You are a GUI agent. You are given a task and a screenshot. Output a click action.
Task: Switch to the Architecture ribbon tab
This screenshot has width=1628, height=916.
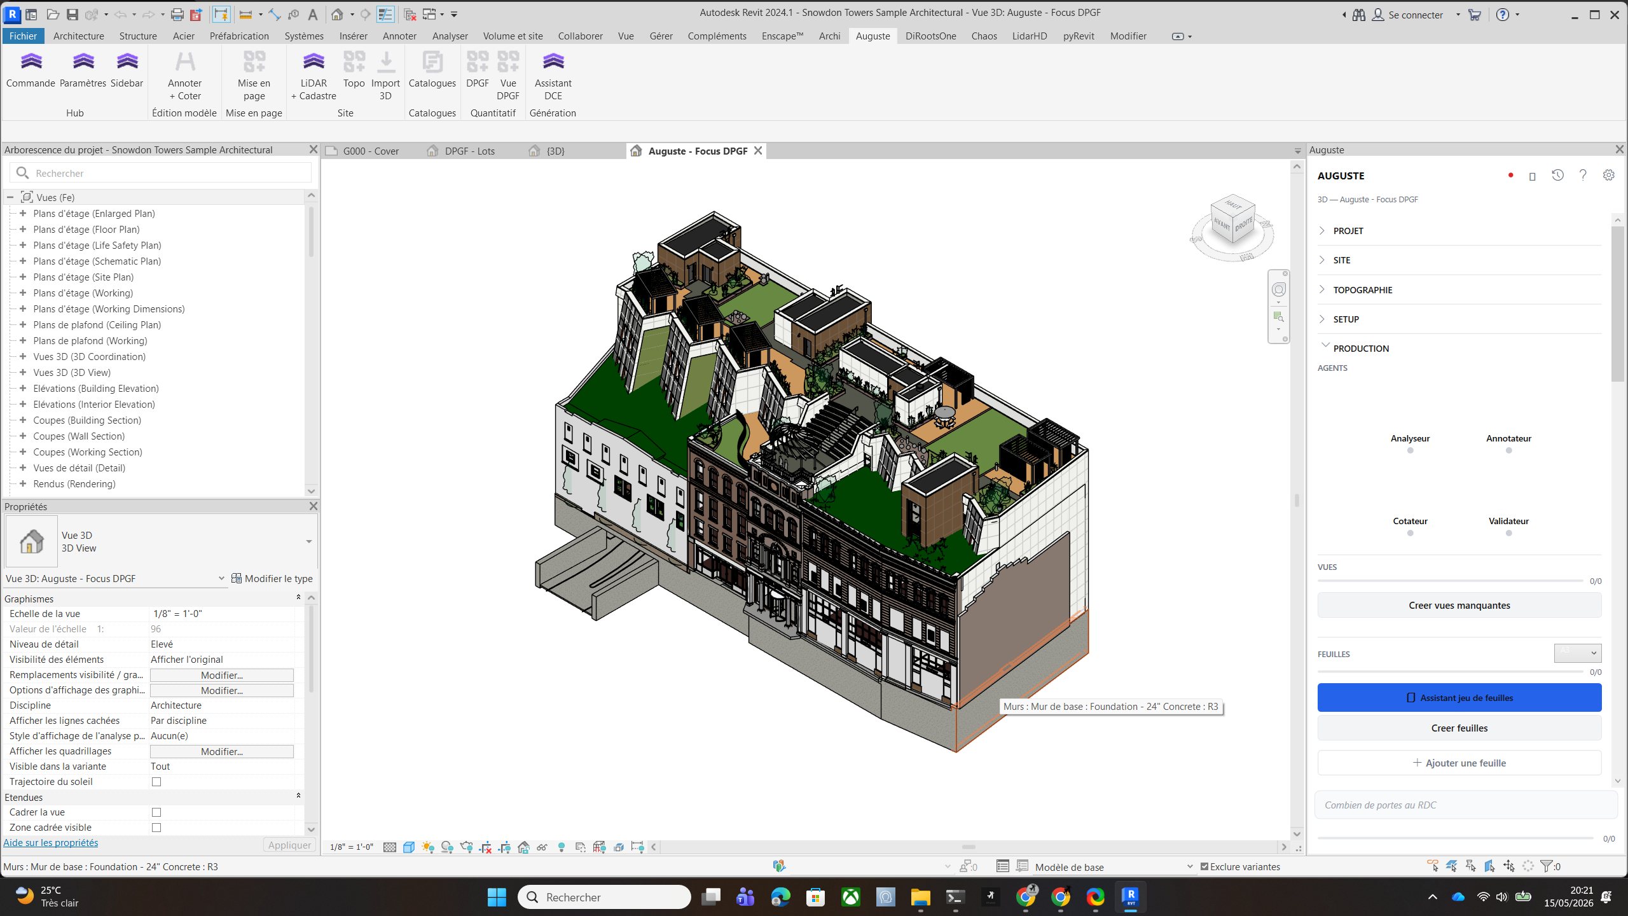pyautogui.click(x=78, y=36)
